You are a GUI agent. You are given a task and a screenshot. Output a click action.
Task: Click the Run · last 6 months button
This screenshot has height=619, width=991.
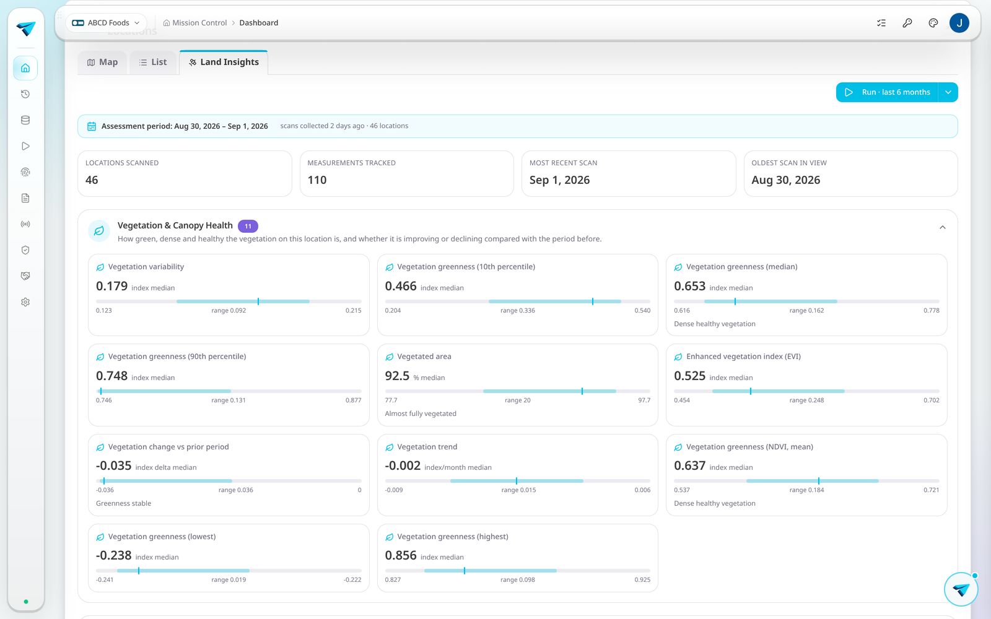coord(887,92)
